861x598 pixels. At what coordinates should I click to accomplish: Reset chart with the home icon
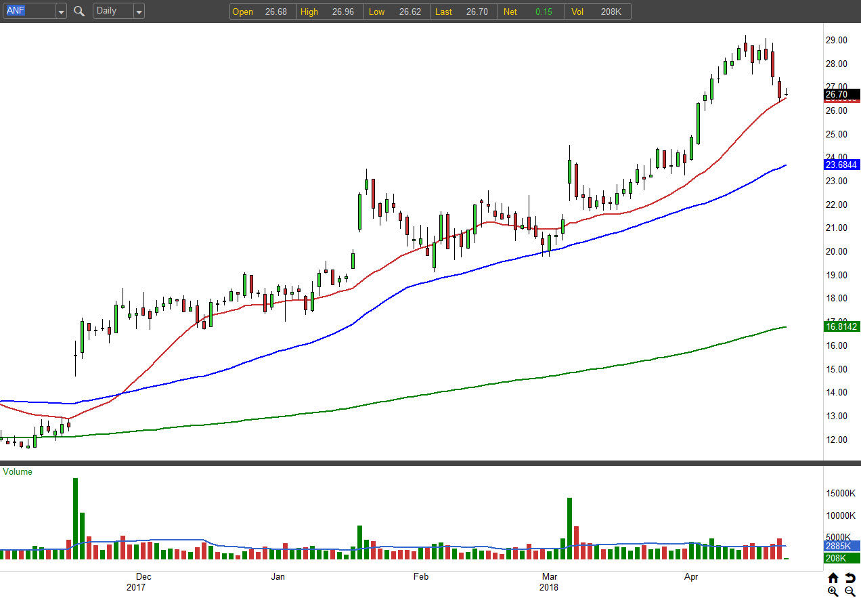(x=833, y=578)
